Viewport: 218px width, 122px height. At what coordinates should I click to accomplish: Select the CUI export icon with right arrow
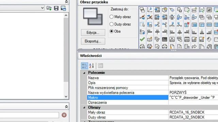[x=157, y=17]
